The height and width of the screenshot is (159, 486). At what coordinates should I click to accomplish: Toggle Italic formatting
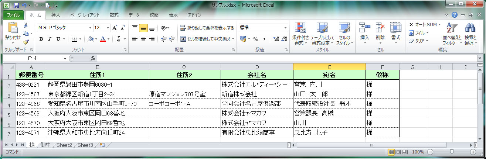click(x=50, y=39)
